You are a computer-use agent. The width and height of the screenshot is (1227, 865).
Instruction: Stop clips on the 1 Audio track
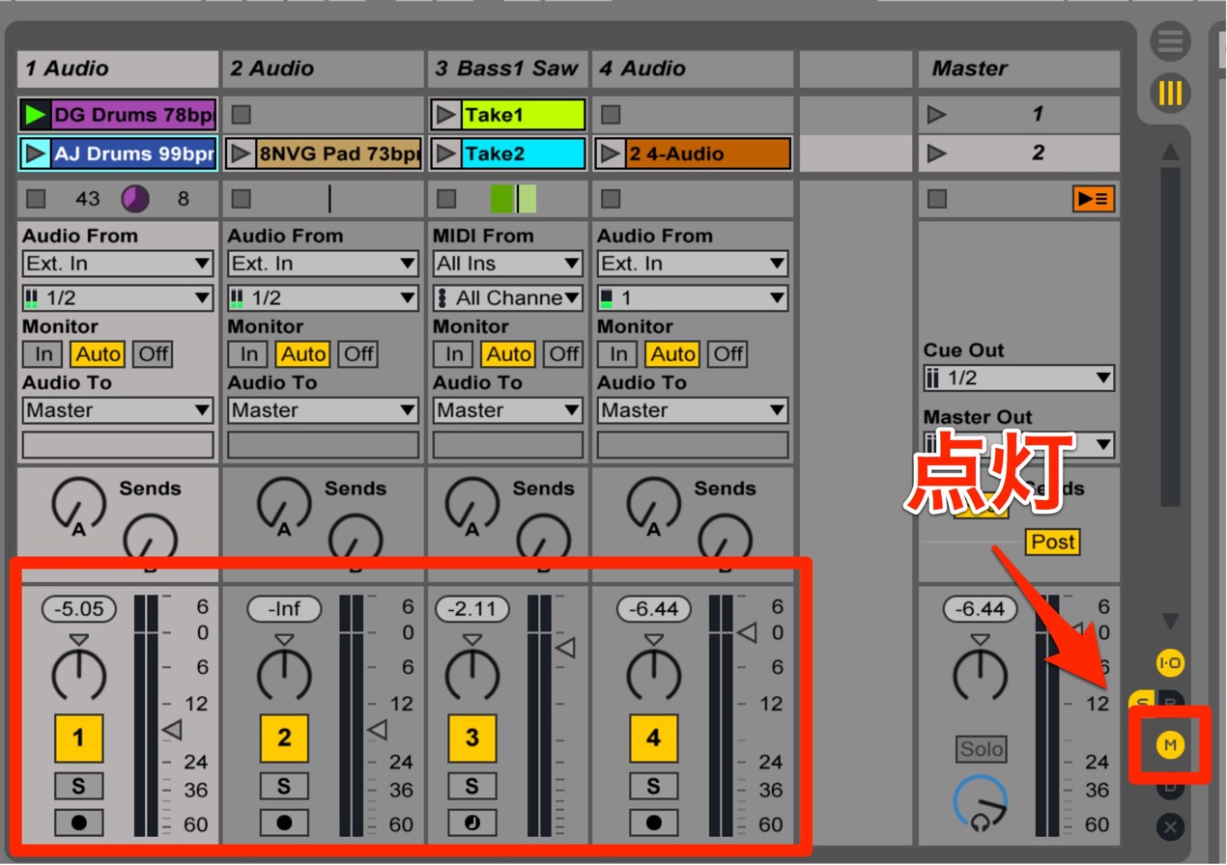pyautogui.click(x=36, y=199)
